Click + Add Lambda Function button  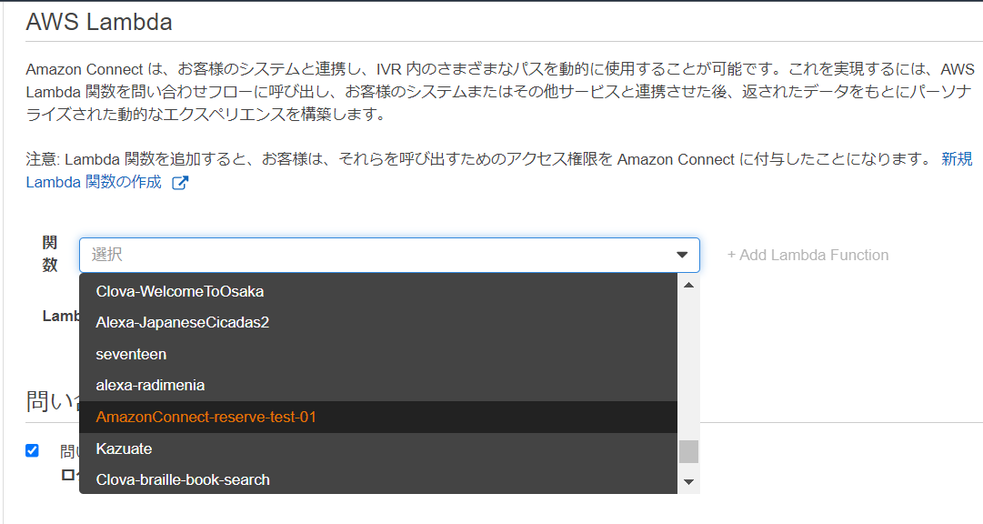(807, 255)
